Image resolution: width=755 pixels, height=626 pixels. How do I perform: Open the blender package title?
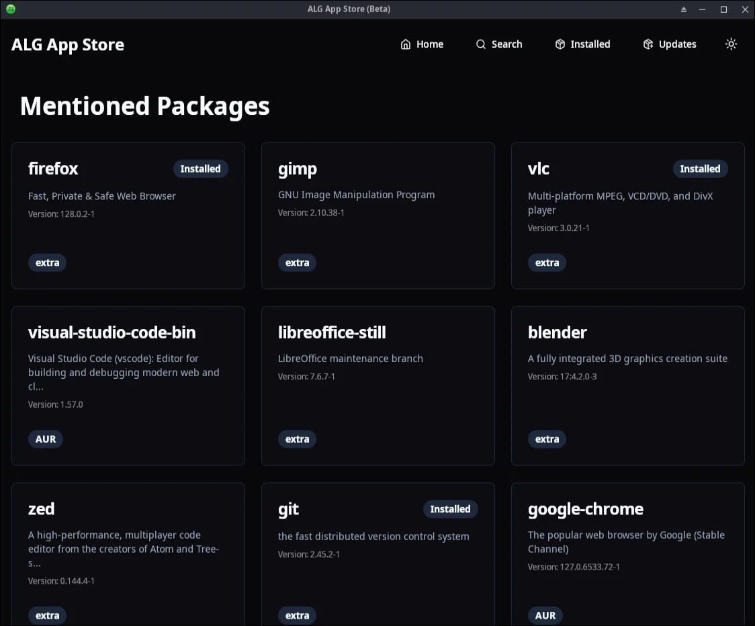pos(557,332)
